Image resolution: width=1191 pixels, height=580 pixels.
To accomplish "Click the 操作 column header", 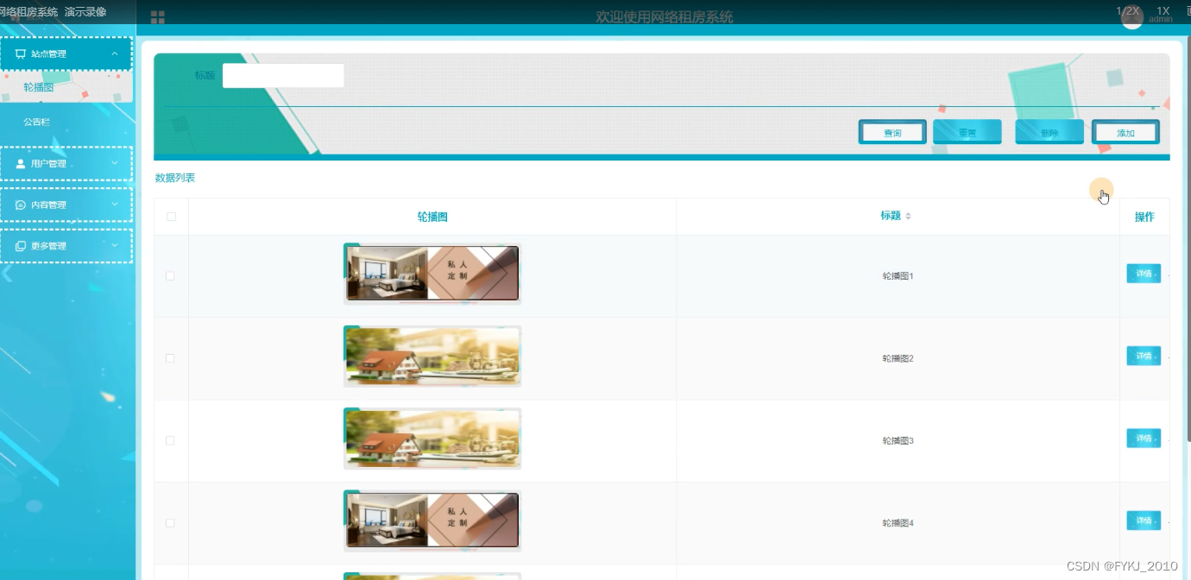I will click(1144, 217).
